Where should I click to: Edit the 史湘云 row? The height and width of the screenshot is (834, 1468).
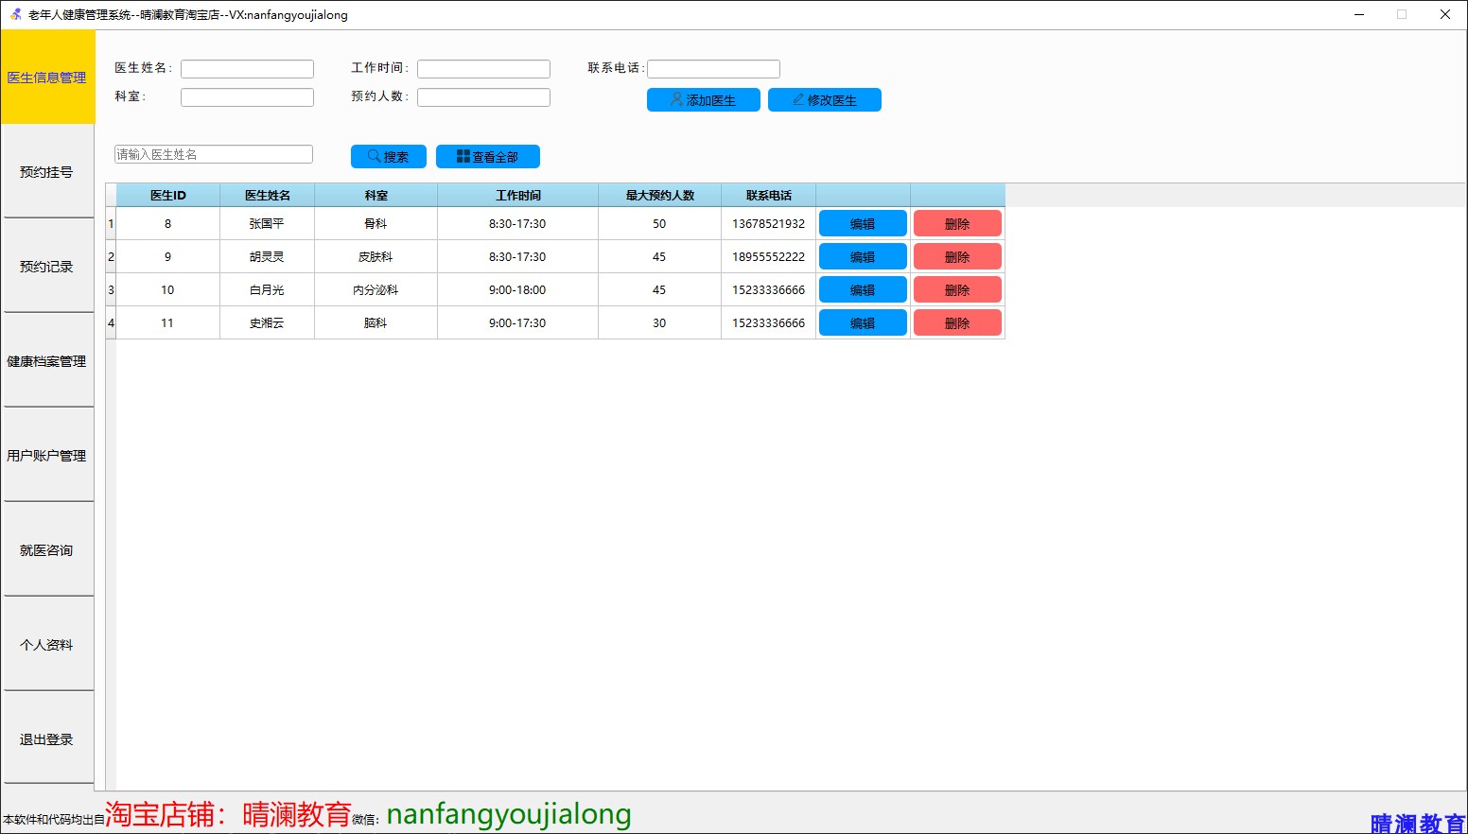(x=863, y=323)
